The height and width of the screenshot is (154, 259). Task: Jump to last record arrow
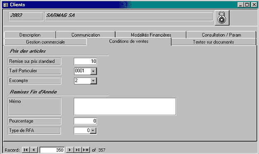point(77,150)
